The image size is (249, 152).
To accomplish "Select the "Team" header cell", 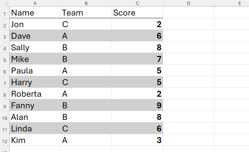I will [86, 13].
